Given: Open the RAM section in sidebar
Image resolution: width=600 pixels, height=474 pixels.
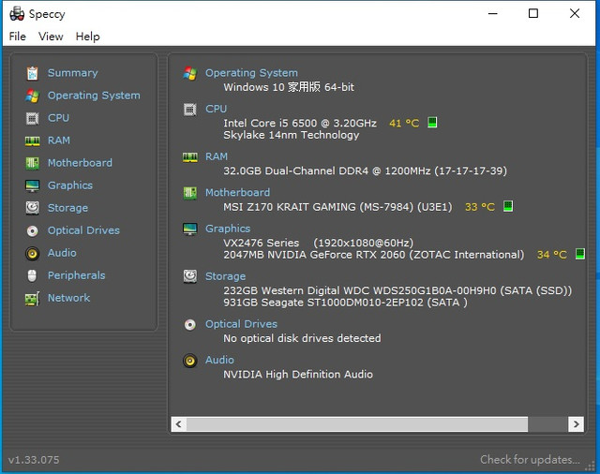Looking at the screenshot, I should click(x=59, y=141).
